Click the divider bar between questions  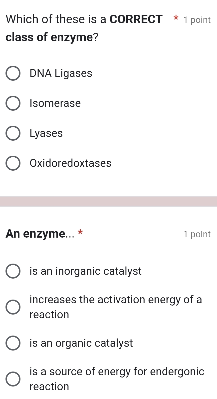[x=108, y=200]
